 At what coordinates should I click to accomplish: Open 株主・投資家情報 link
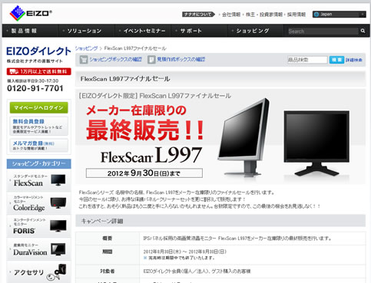tap(264, 15)
